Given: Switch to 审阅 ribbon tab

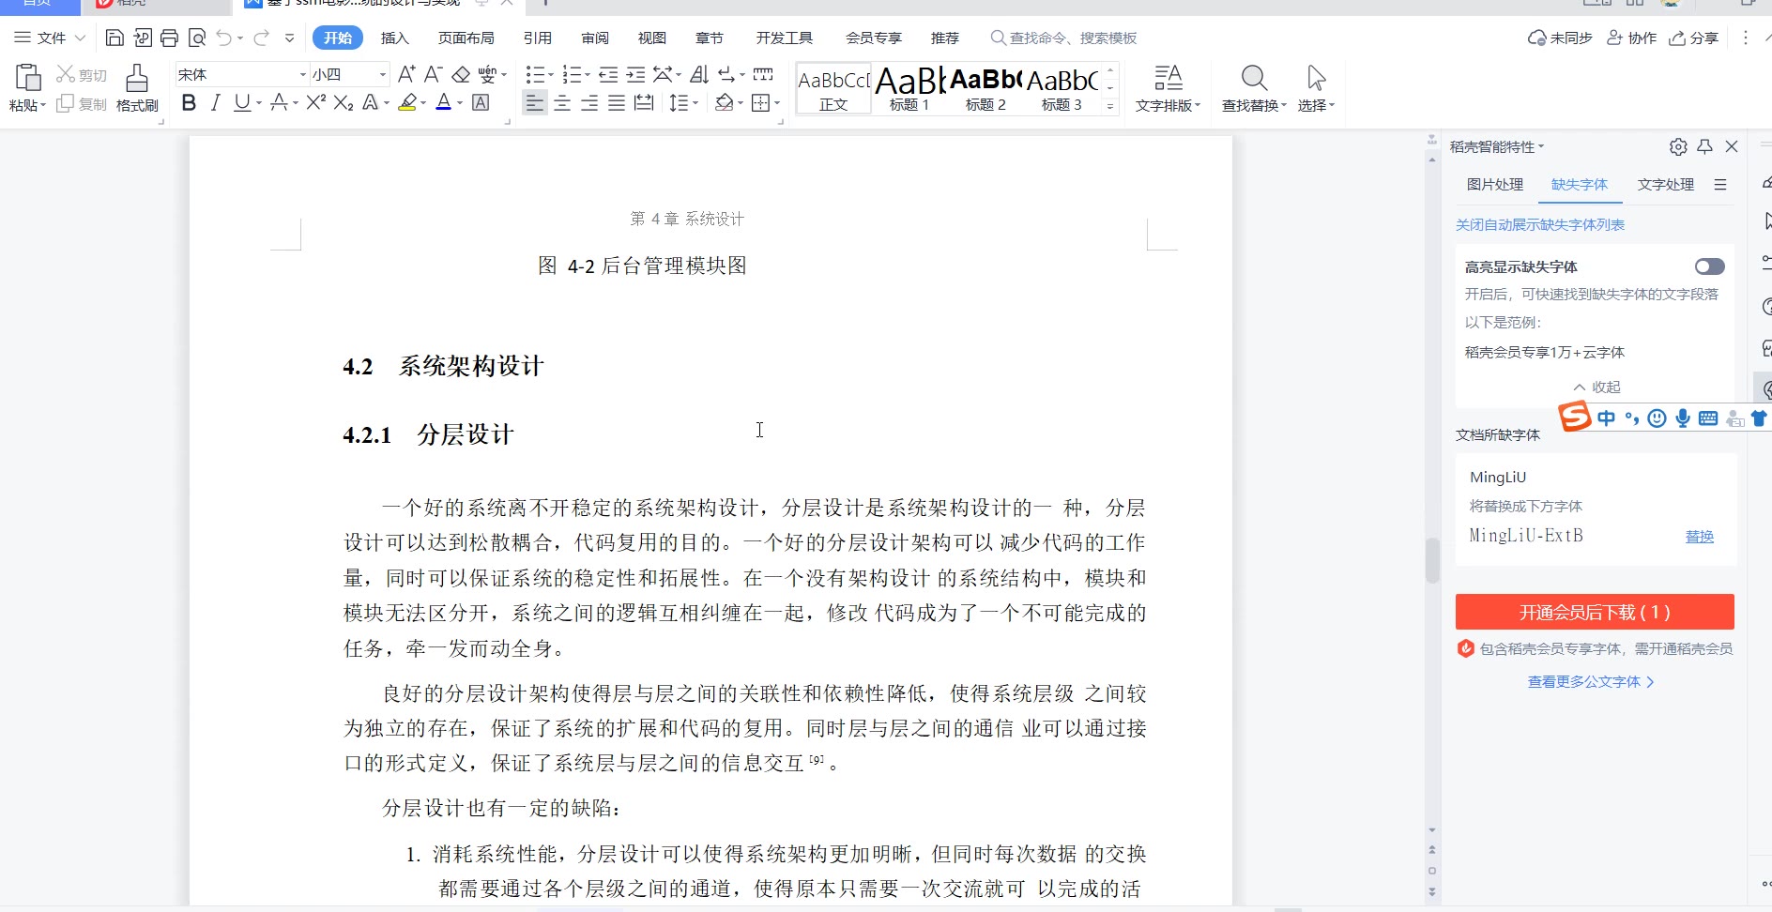Looking at the screenshot, I should [x=595, y=38].
